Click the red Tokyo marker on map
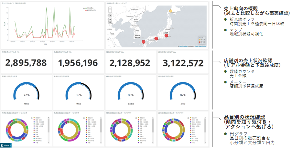Image resolution: width=292 pixels, height=148 pixels. click(x=166, y=36)
